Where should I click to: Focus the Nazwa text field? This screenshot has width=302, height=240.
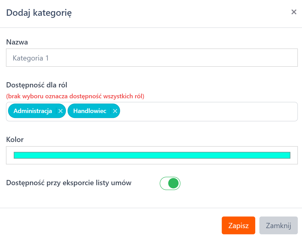click(152, 58)
